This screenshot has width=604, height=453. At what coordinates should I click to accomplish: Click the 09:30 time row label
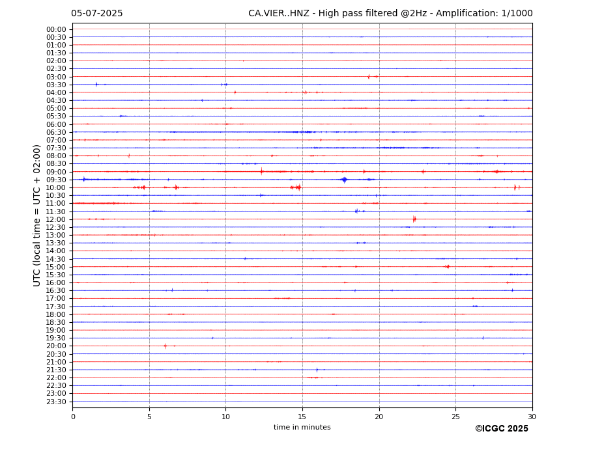[56, 180]
